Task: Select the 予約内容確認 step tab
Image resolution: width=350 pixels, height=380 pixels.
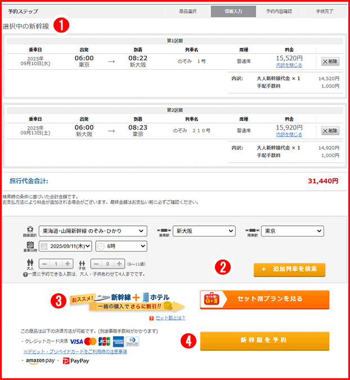Action: [279, 11]
